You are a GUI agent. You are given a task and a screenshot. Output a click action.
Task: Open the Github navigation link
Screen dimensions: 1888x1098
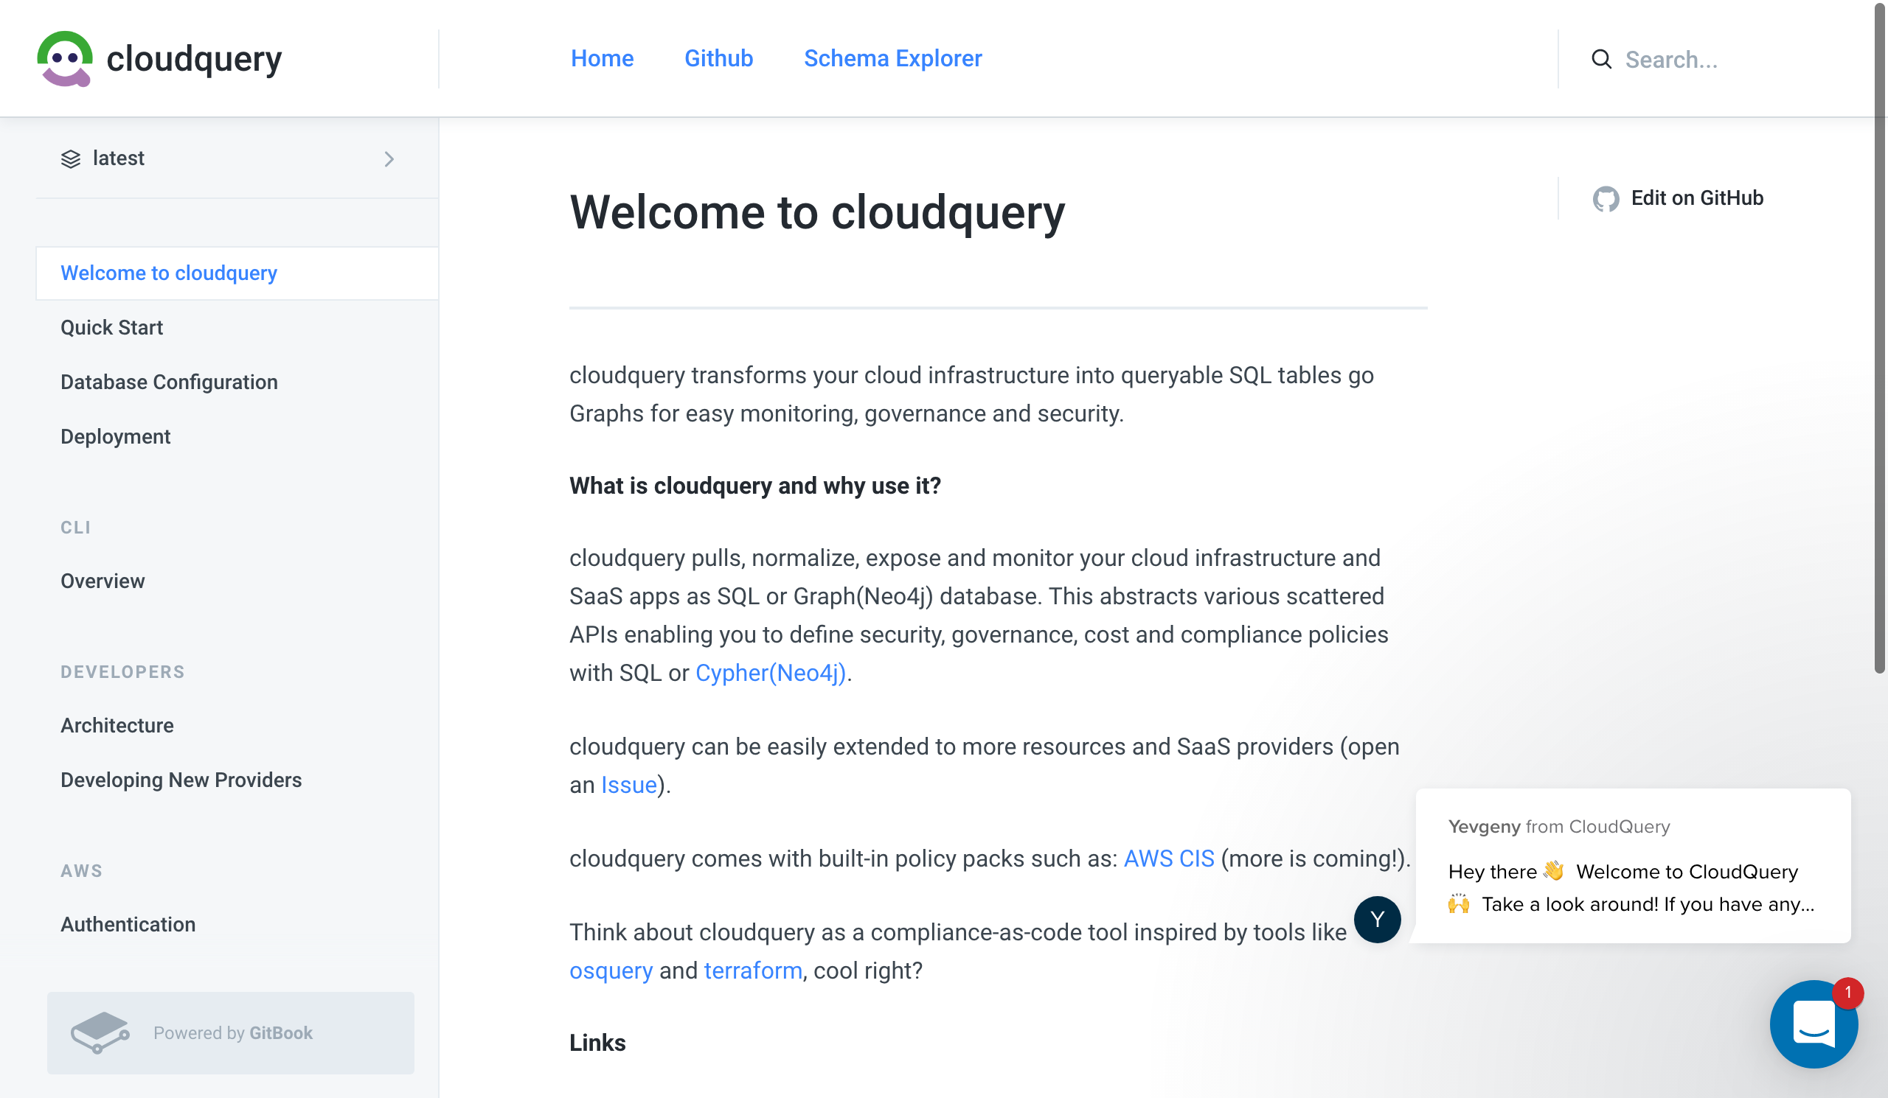[x=718, y=58]
